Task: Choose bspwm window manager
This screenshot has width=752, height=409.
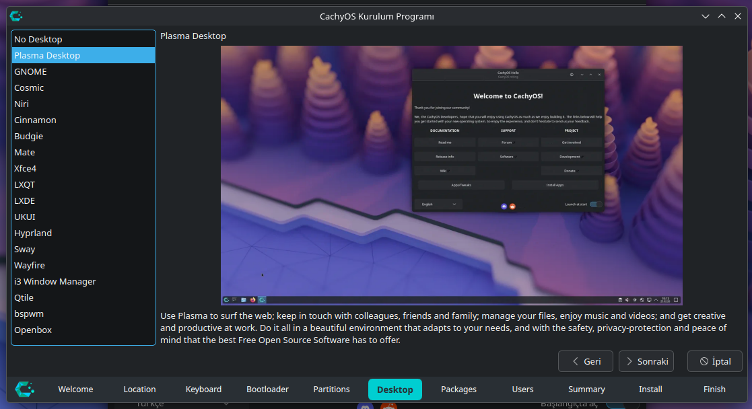Action: click(83, 313)
